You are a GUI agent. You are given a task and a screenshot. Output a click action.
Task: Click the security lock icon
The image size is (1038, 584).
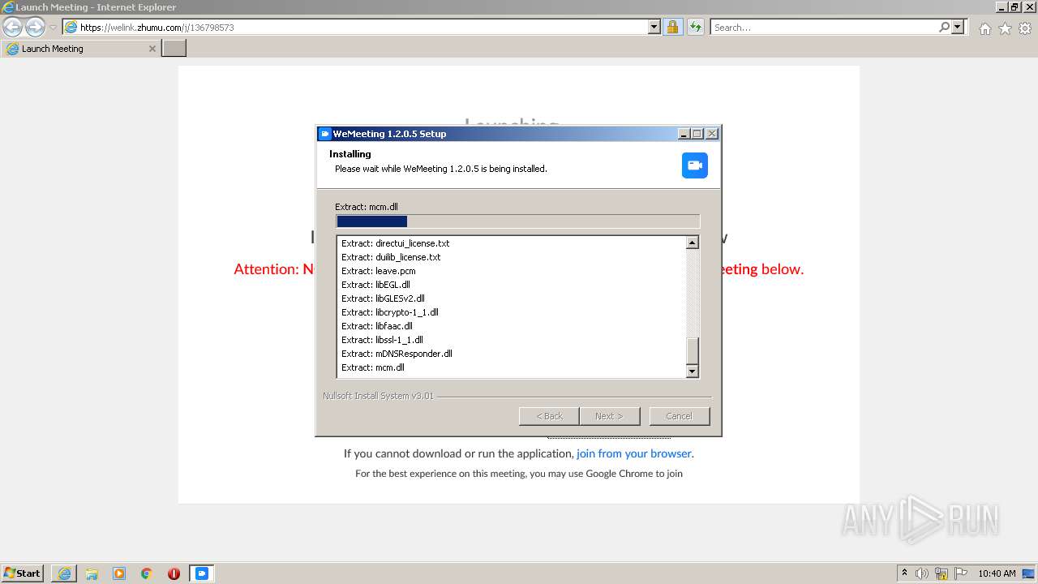tap(672, 27)
